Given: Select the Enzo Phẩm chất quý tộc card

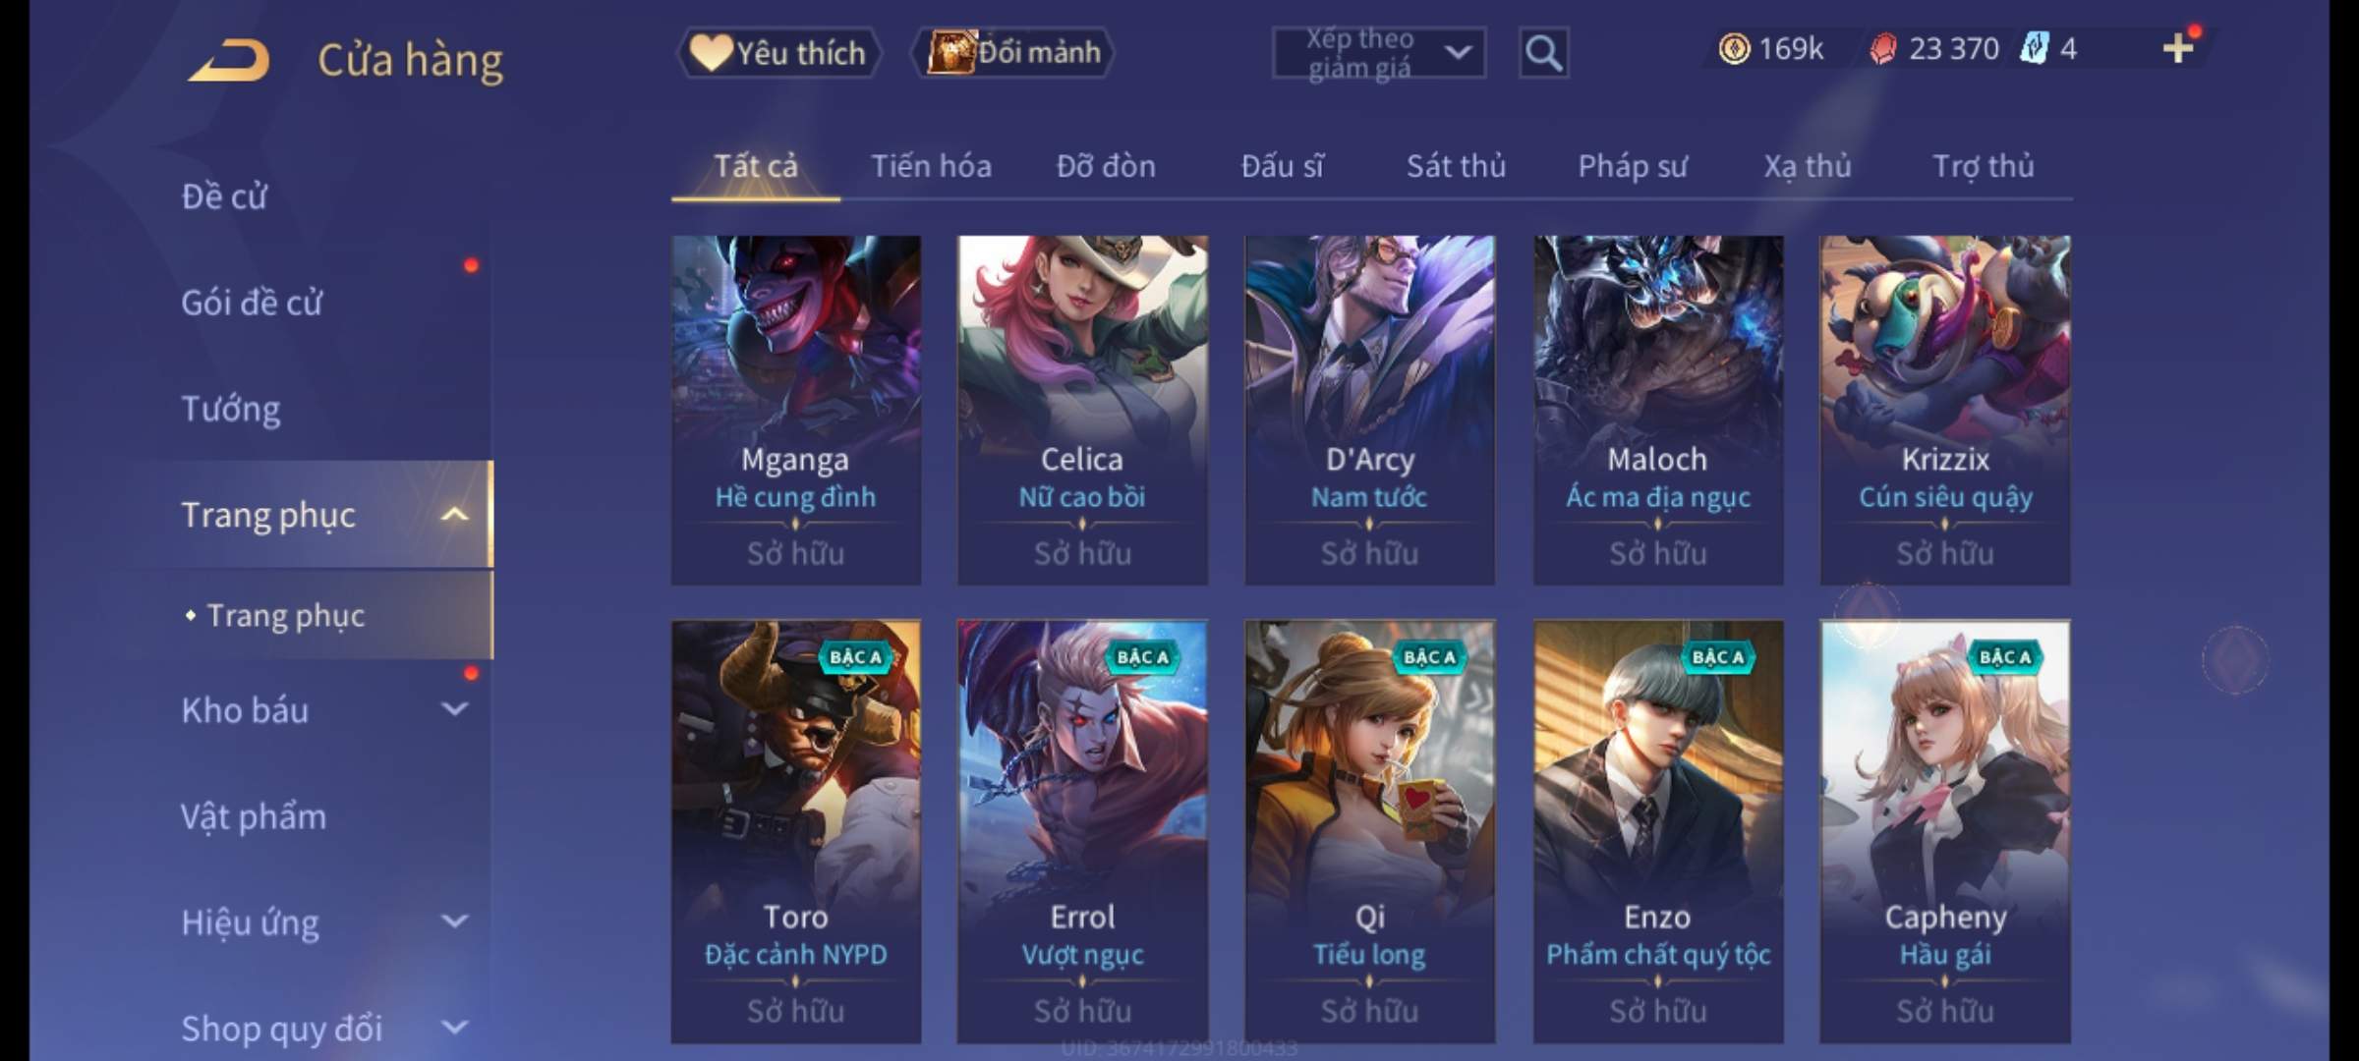Looking at the screenshot, I should tap(1658, 831).
